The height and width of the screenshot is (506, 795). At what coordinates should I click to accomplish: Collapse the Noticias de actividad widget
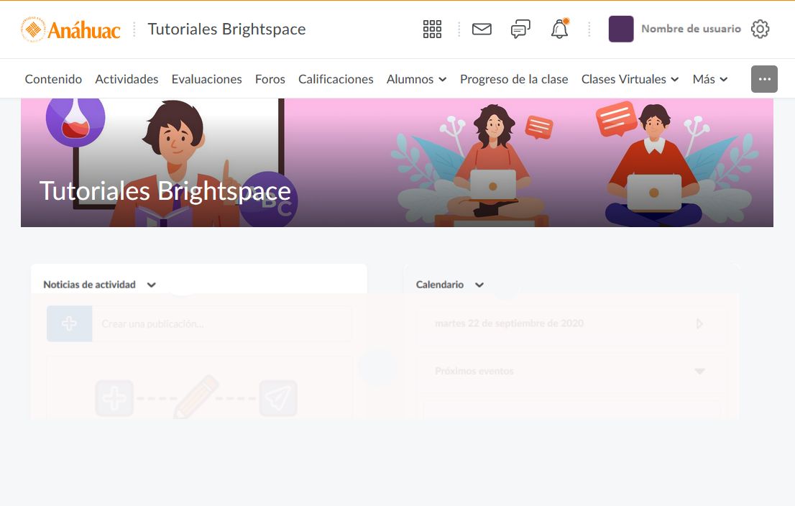(x=151, y=285)
